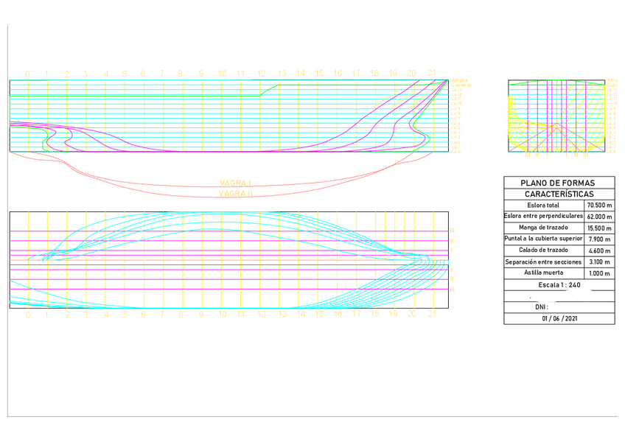625x442 pixels.
Task: Click the Escala 1 : 240 cell
Action: pos(559,284)
